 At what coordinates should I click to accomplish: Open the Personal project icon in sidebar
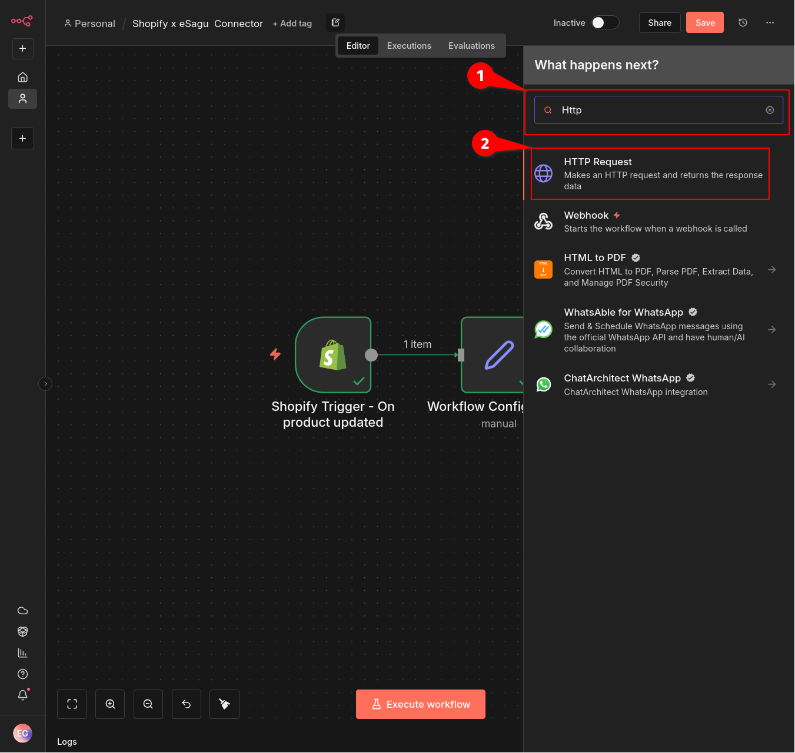[x=22, y=99]
